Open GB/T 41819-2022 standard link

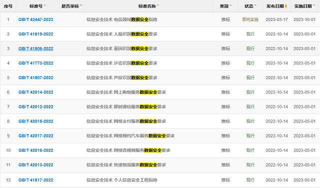(35, 34)
